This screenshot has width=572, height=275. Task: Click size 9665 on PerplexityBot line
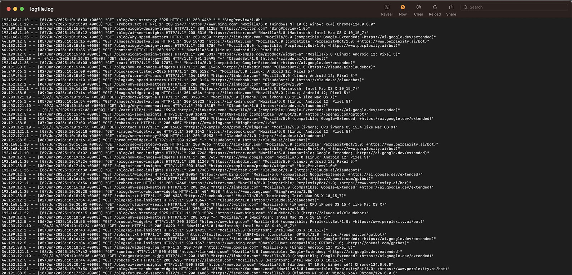(x=206, y=144)
